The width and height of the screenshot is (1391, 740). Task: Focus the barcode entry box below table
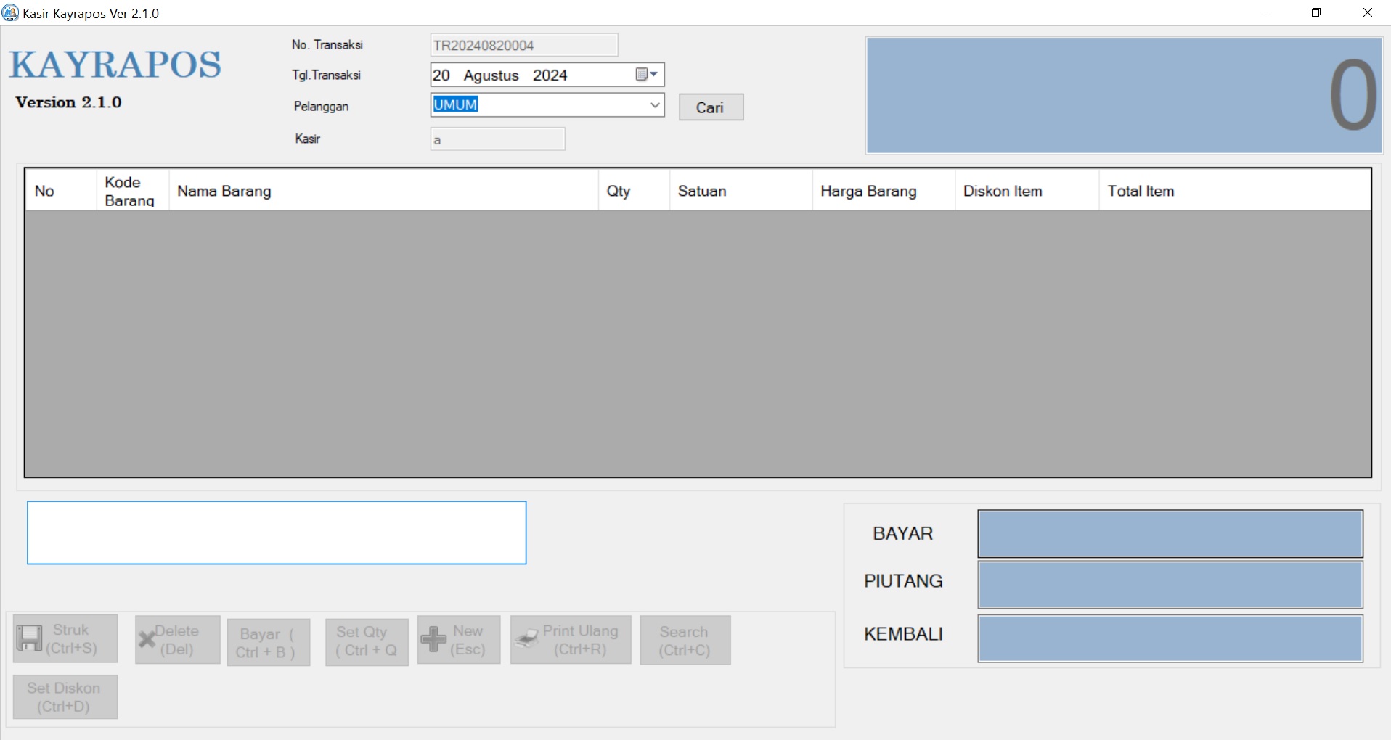[x=277, y=533]
